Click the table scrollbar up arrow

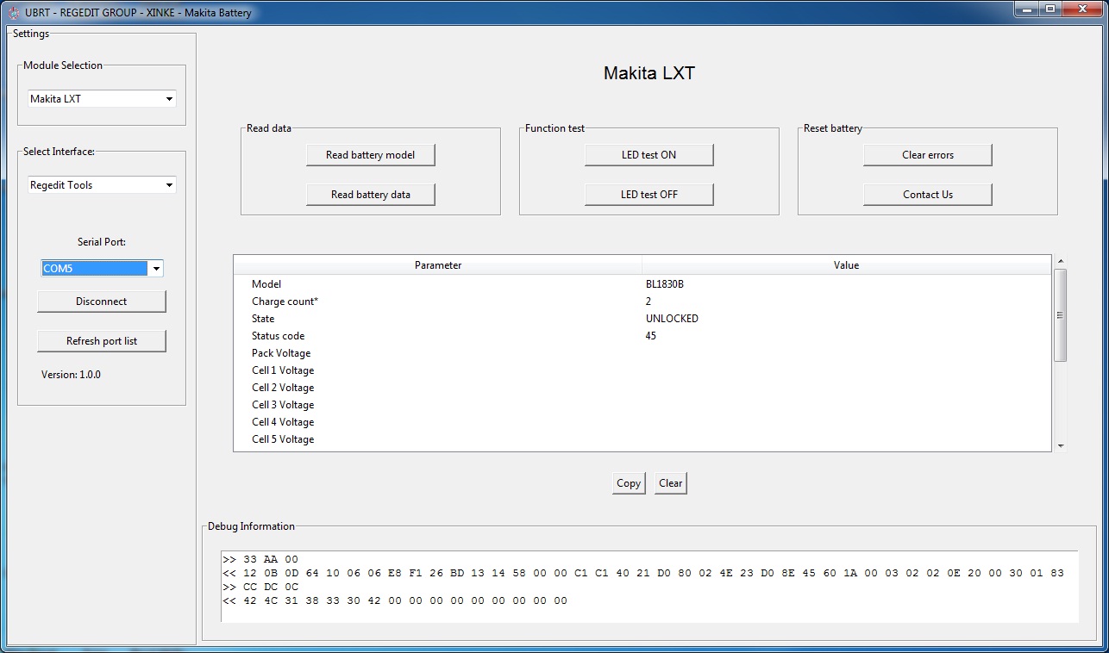click(1061, 262)
